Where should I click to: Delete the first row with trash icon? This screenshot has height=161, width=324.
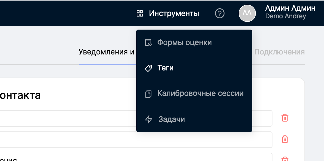pos(285,118)
